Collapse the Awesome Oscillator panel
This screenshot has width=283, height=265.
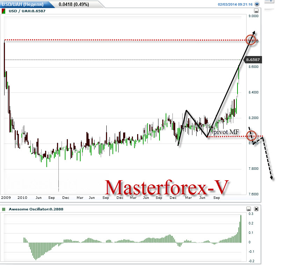click(x=249, y=209)
